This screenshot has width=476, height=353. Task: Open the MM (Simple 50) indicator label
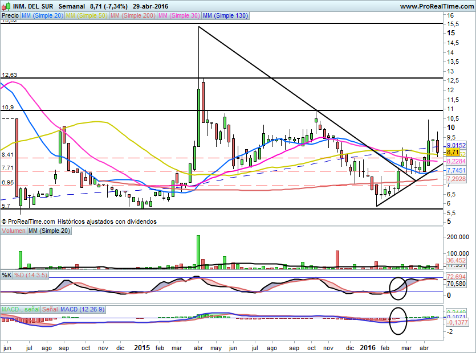pos(87,15)
